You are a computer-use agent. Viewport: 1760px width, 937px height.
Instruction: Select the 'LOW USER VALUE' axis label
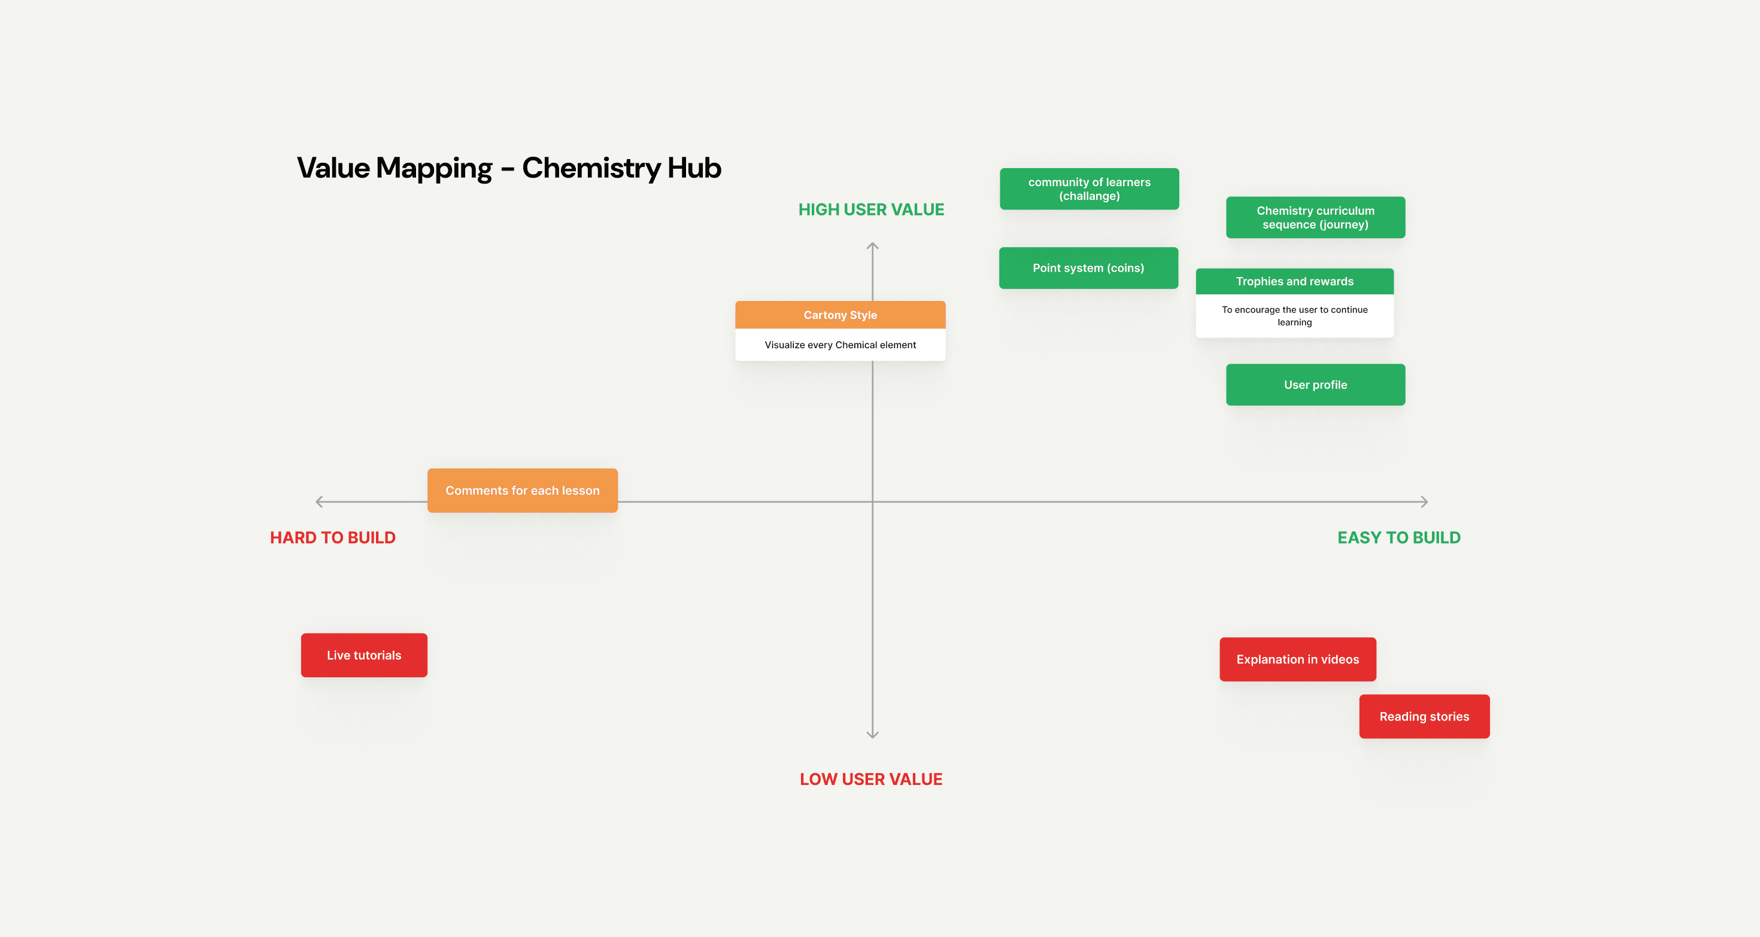coord(871,779)
